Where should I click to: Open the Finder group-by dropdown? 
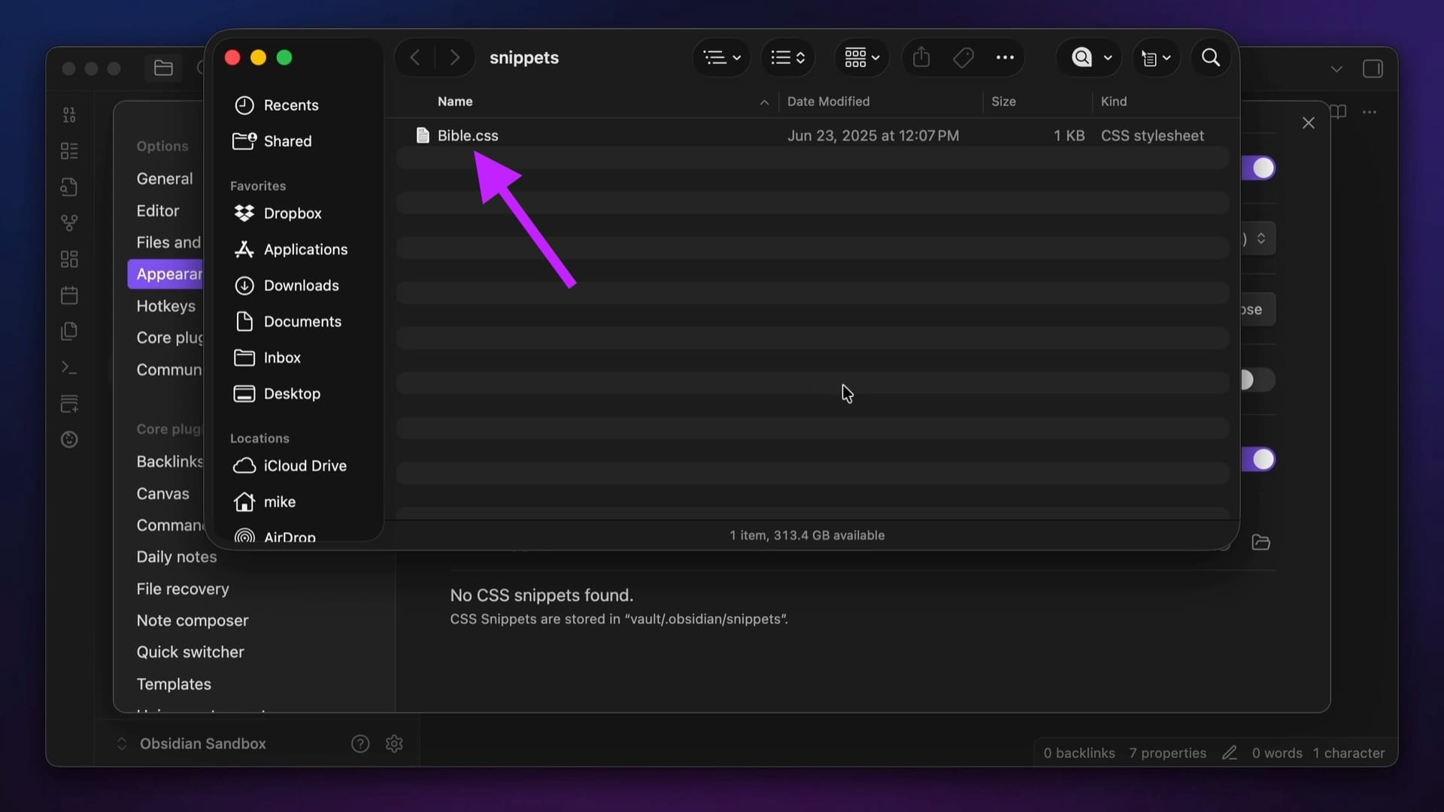pyautogui.click(x=721, y=58)
